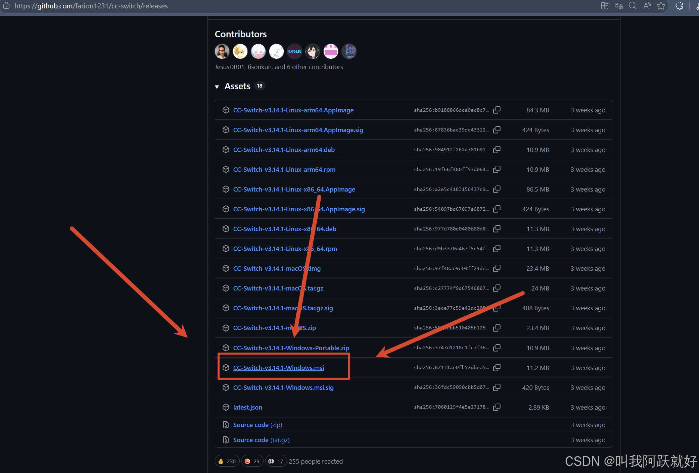699x473 pixels.
Task: Copy sha256 for macOS.zip asset
Action: point(497,328)
